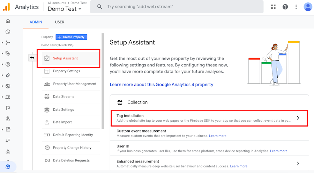Open the Demographics globe icon in sidebar
The height and width of the screenshot is (173, 314).
coord(8,86)
